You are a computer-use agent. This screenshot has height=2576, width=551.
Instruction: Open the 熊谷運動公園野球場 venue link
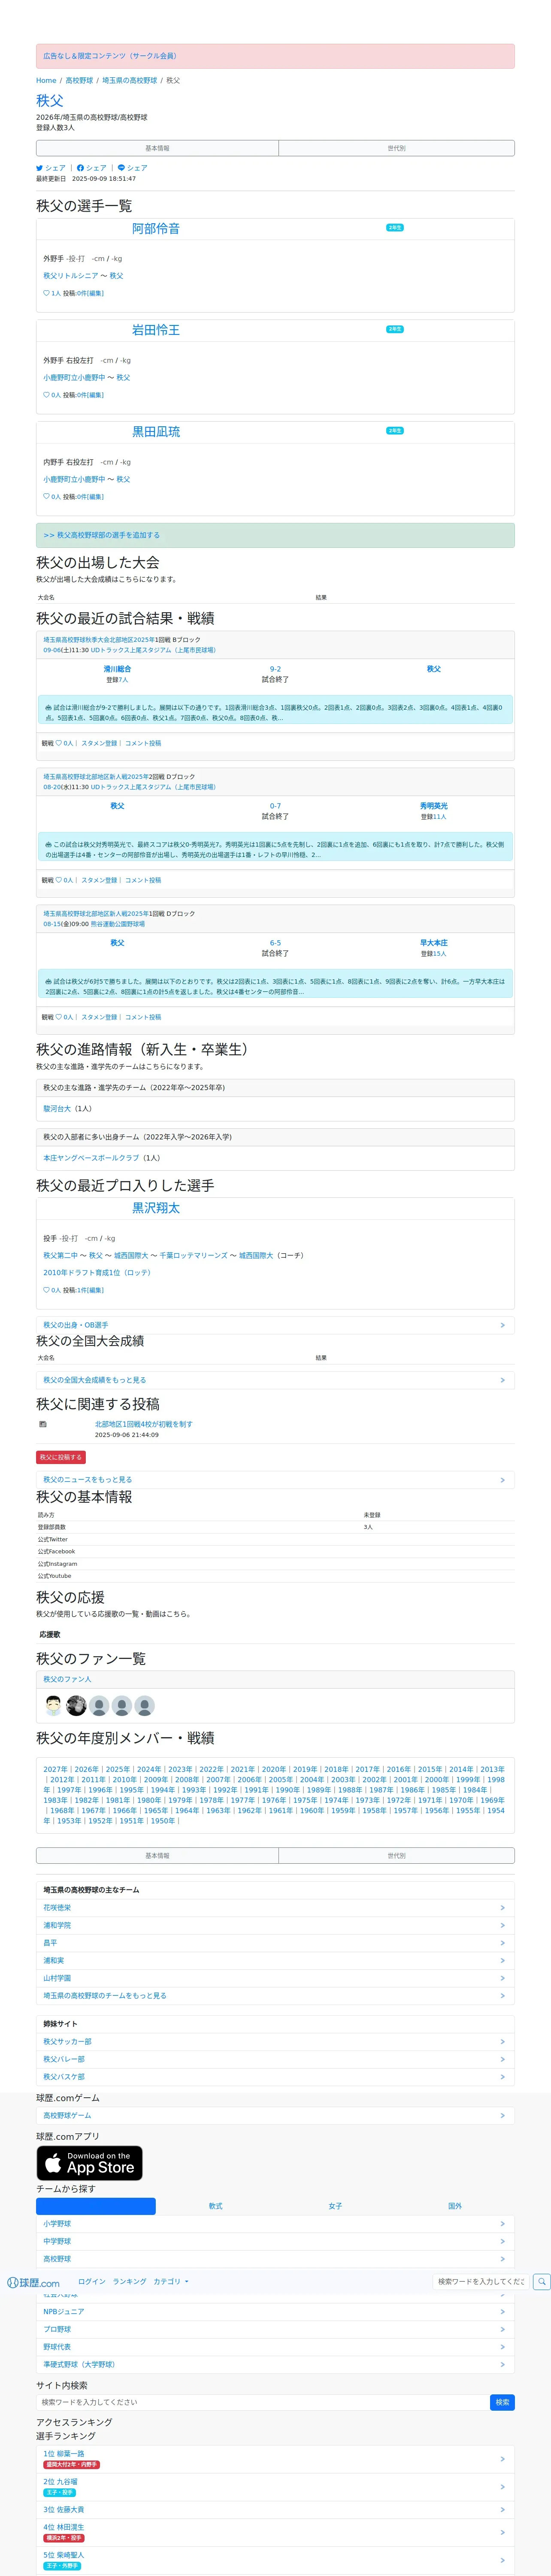coord(118,924)
